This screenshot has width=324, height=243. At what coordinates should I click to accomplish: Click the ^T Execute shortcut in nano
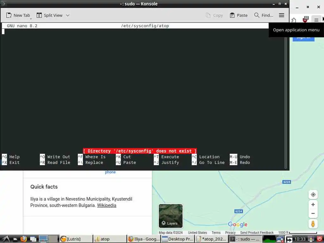(x=166, y=157)
